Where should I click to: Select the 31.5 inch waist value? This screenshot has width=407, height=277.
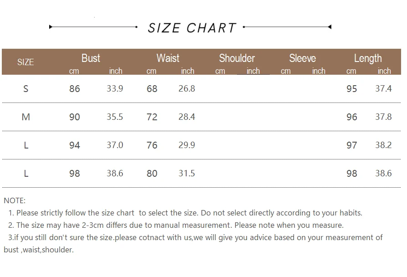(187, 173)
